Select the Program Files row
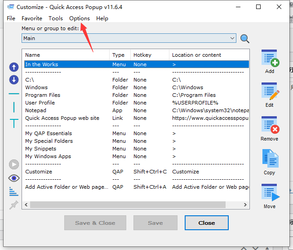This screenshot has width=293, height=250. (137, 95)
